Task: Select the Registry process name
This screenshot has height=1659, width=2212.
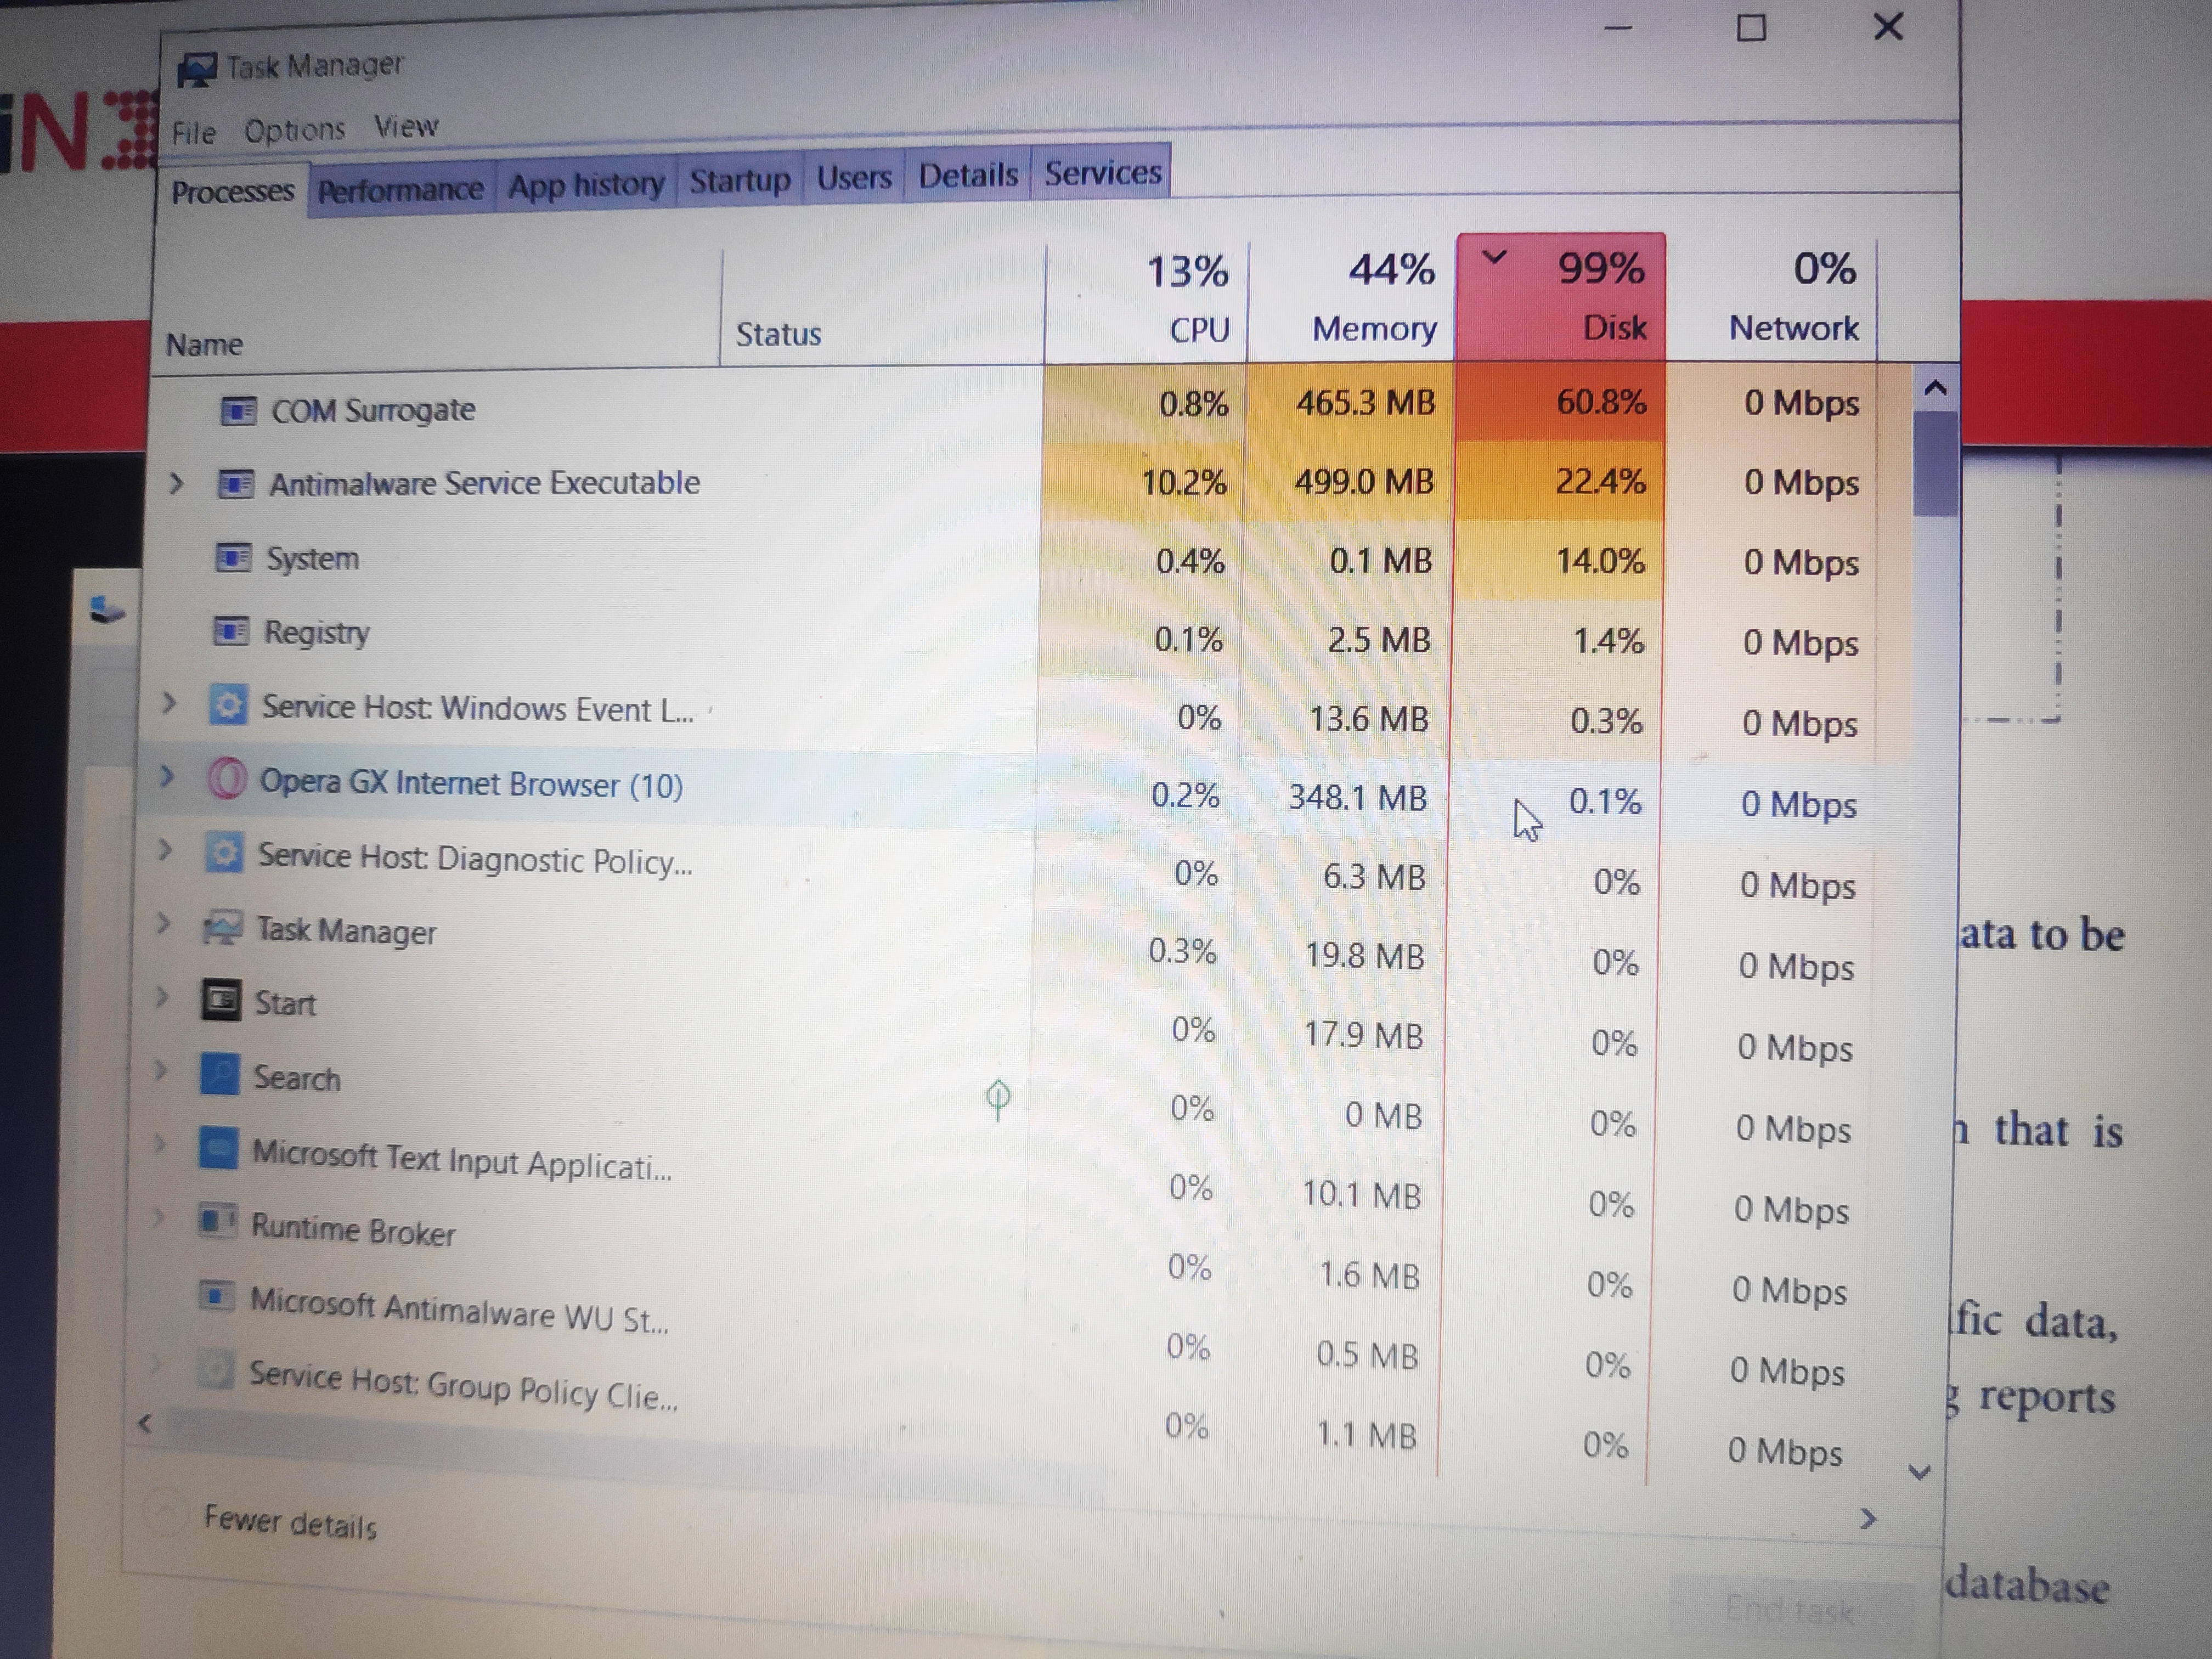Action: [x=316, y=633]
